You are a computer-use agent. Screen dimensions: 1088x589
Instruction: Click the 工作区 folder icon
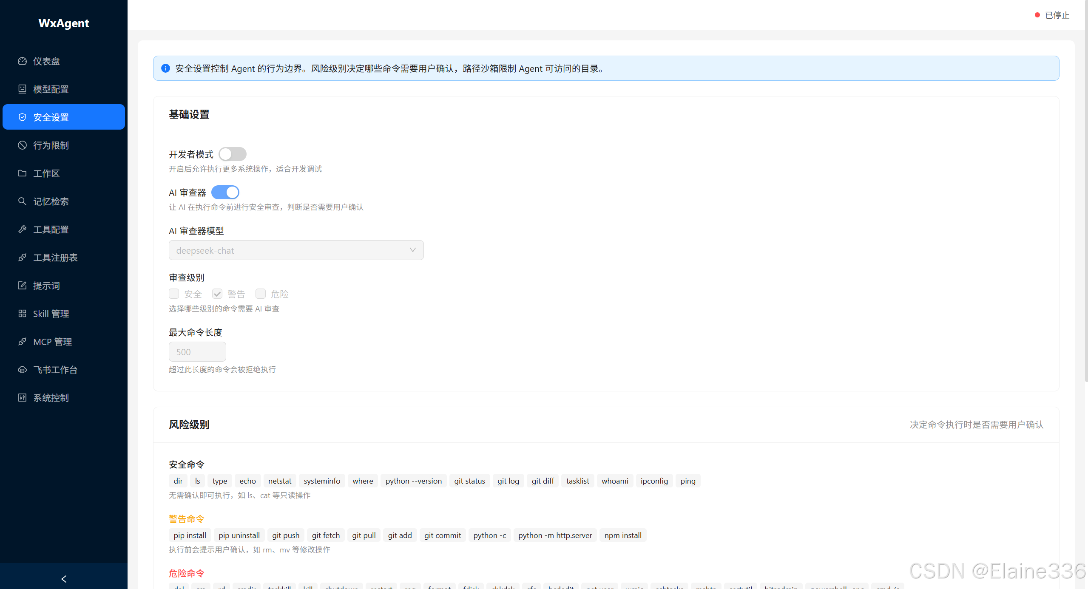pos(23,173)
